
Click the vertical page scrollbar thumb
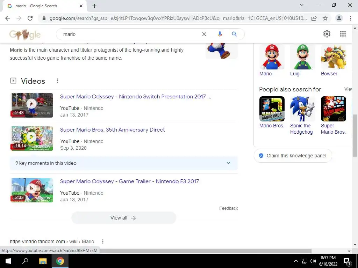(x=355, y=135)
